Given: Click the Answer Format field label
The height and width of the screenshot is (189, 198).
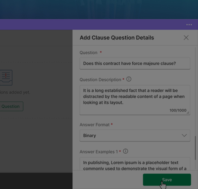Looking at the screenshot, I should click(94, 125).
